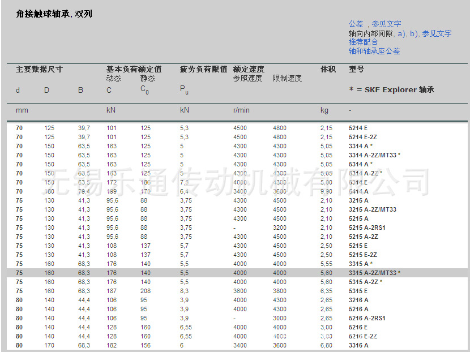Viewport: 470px width, 352px height.
Task: Click 参见文字 link beside 公差
Action: (386, 24)
